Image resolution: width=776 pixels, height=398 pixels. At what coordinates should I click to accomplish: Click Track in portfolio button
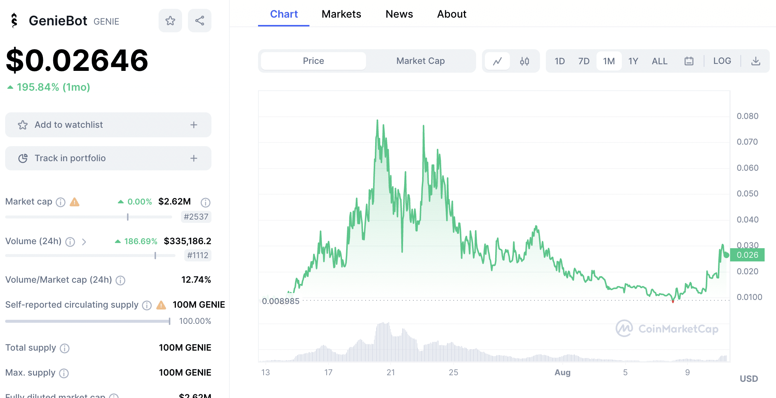[108, 158]
